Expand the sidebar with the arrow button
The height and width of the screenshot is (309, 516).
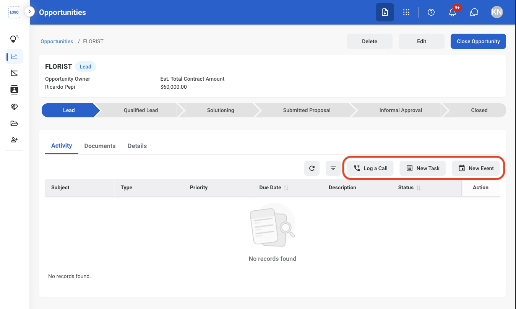(29, 12)
